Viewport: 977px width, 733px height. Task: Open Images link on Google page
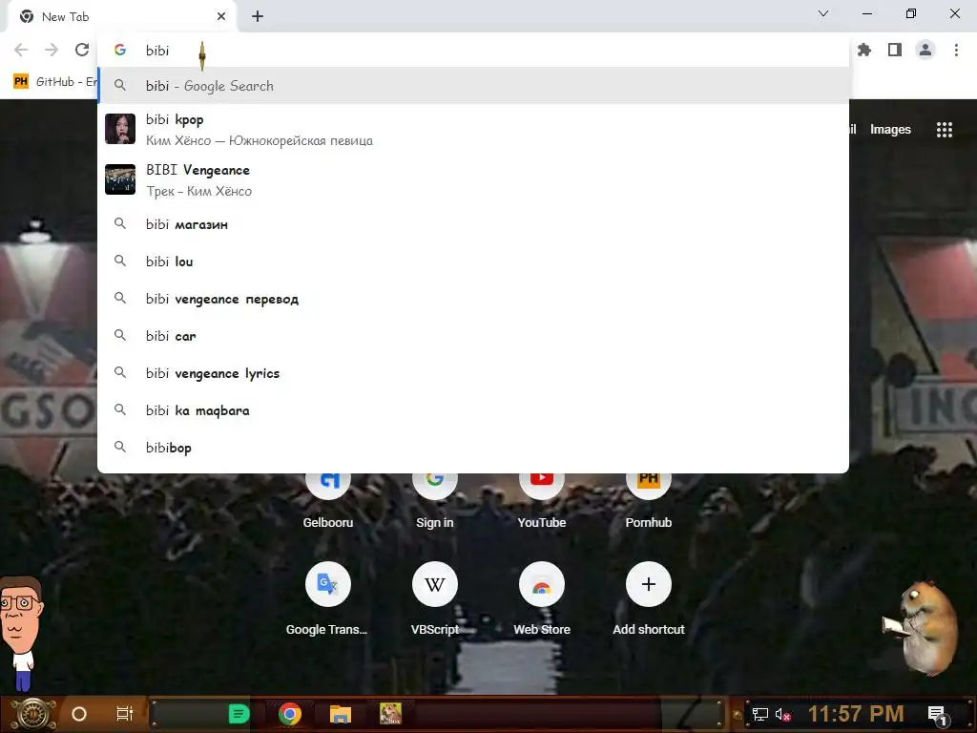890,130
